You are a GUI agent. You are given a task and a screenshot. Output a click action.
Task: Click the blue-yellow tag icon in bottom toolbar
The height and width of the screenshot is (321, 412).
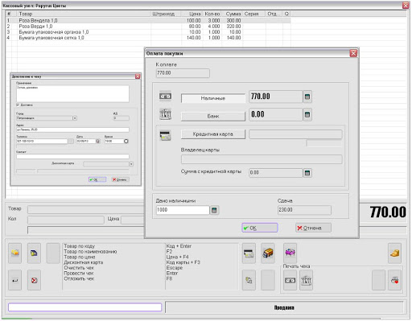34,253
